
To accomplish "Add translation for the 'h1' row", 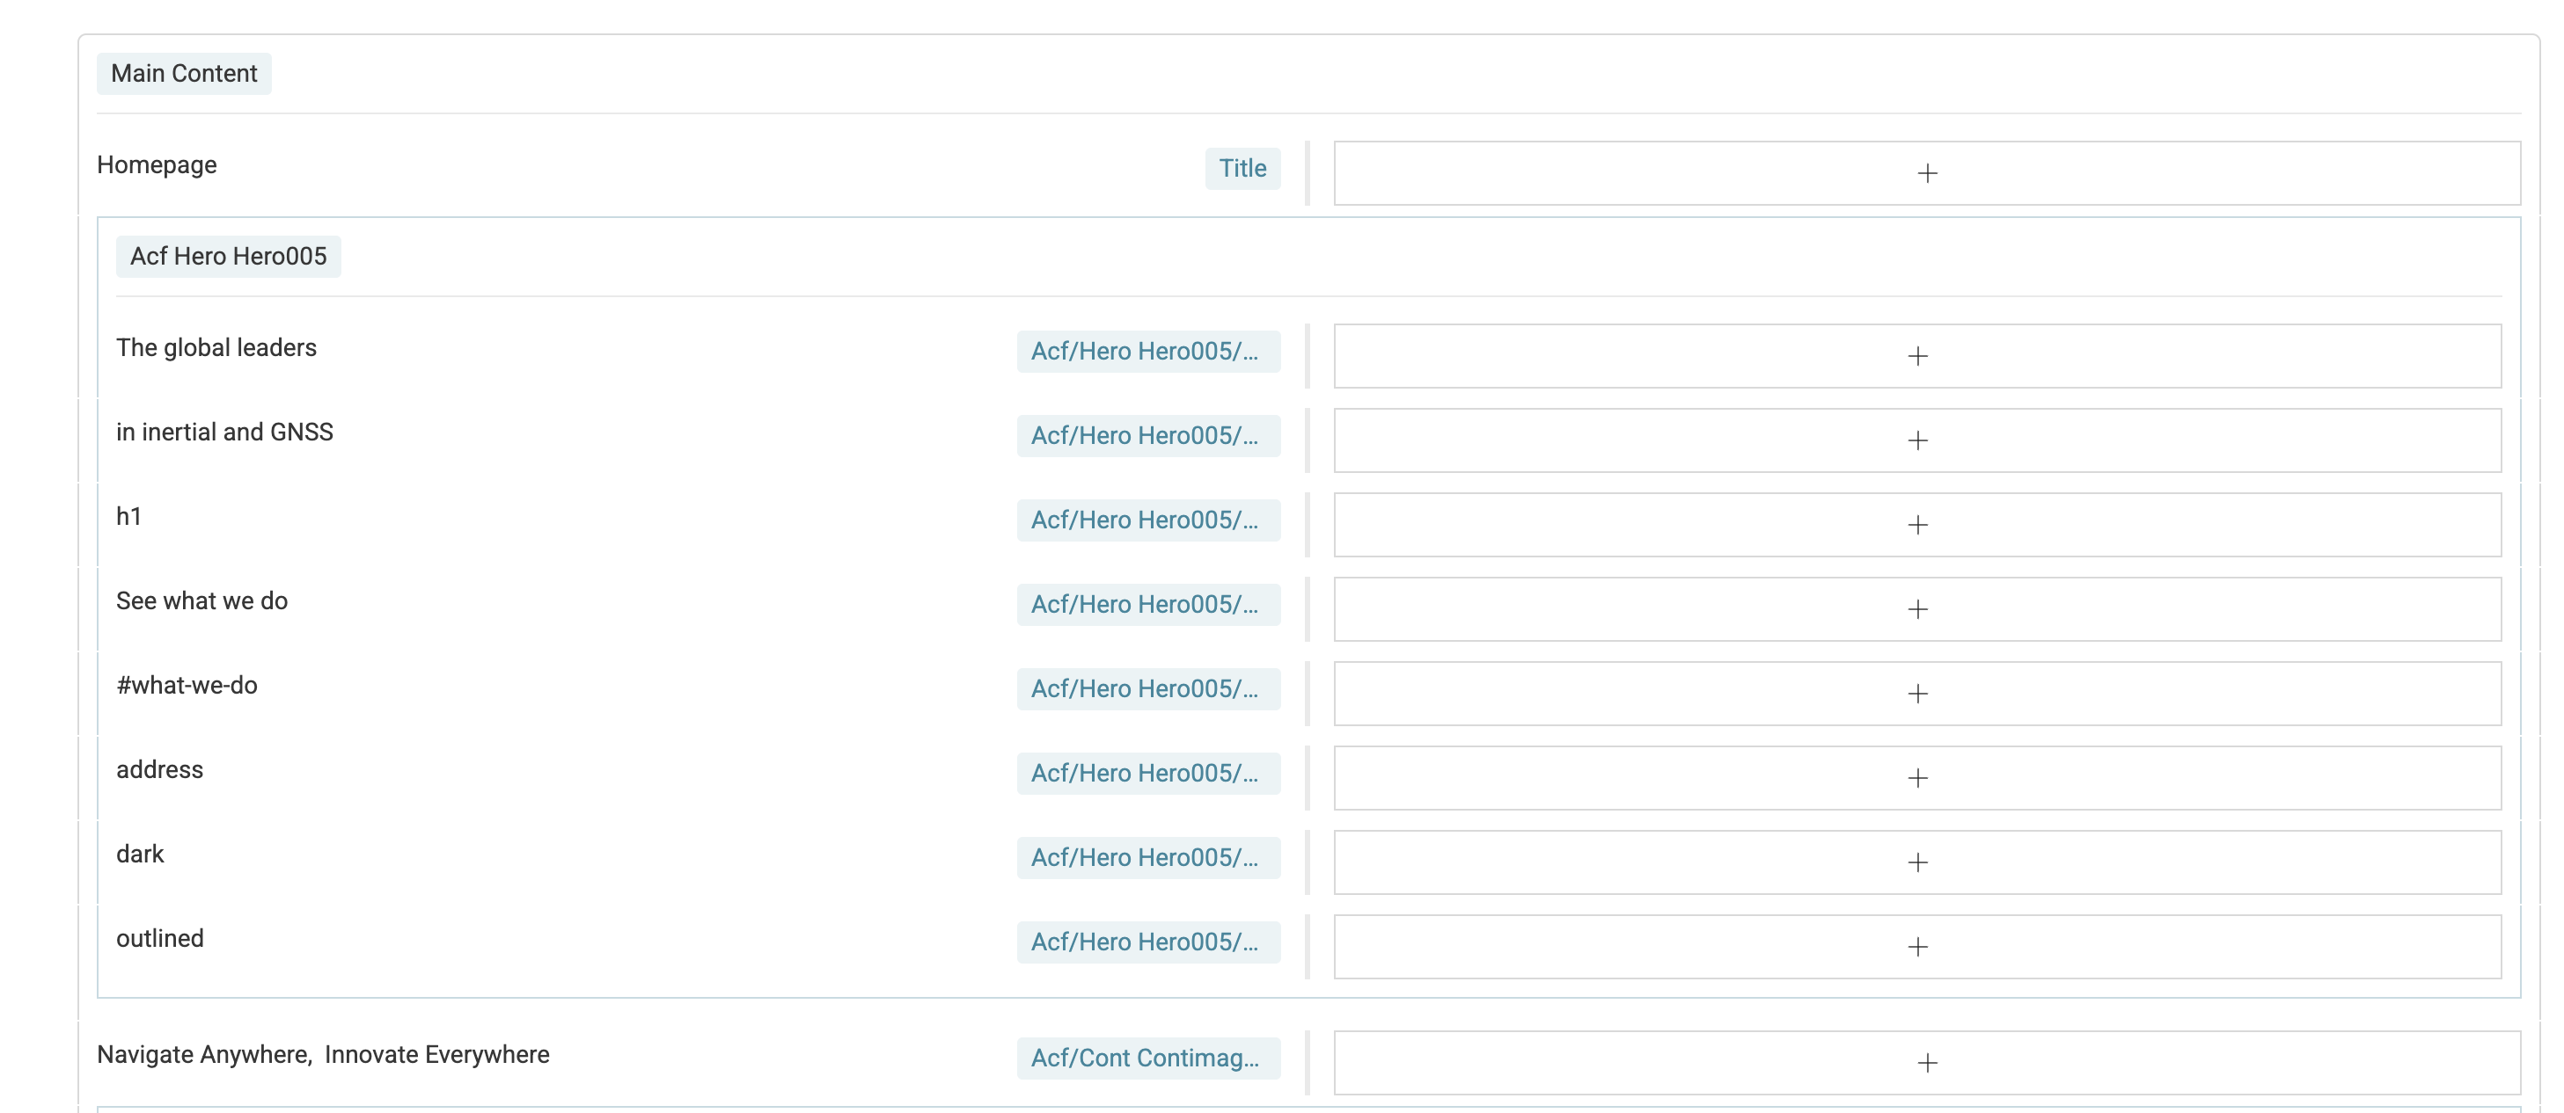I will (1917, 525).
